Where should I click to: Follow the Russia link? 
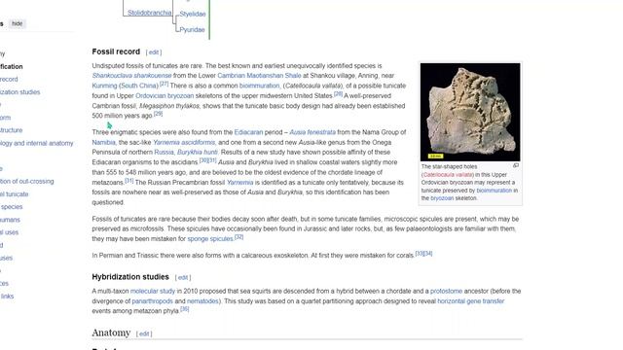164,152
